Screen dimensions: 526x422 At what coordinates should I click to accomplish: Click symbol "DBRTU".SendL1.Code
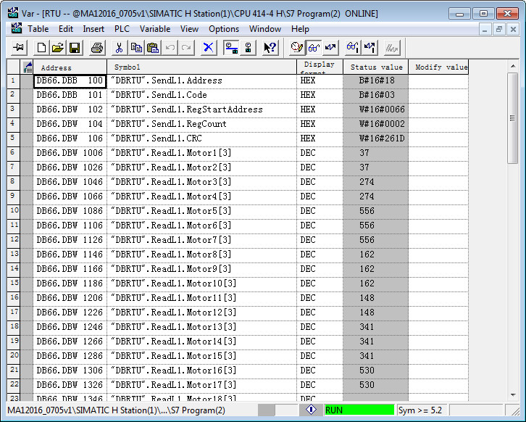tap(159, 95)
